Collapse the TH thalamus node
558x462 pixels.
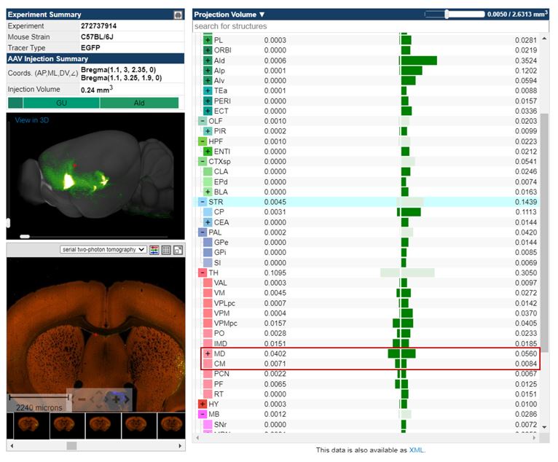[x=203, y=273]
